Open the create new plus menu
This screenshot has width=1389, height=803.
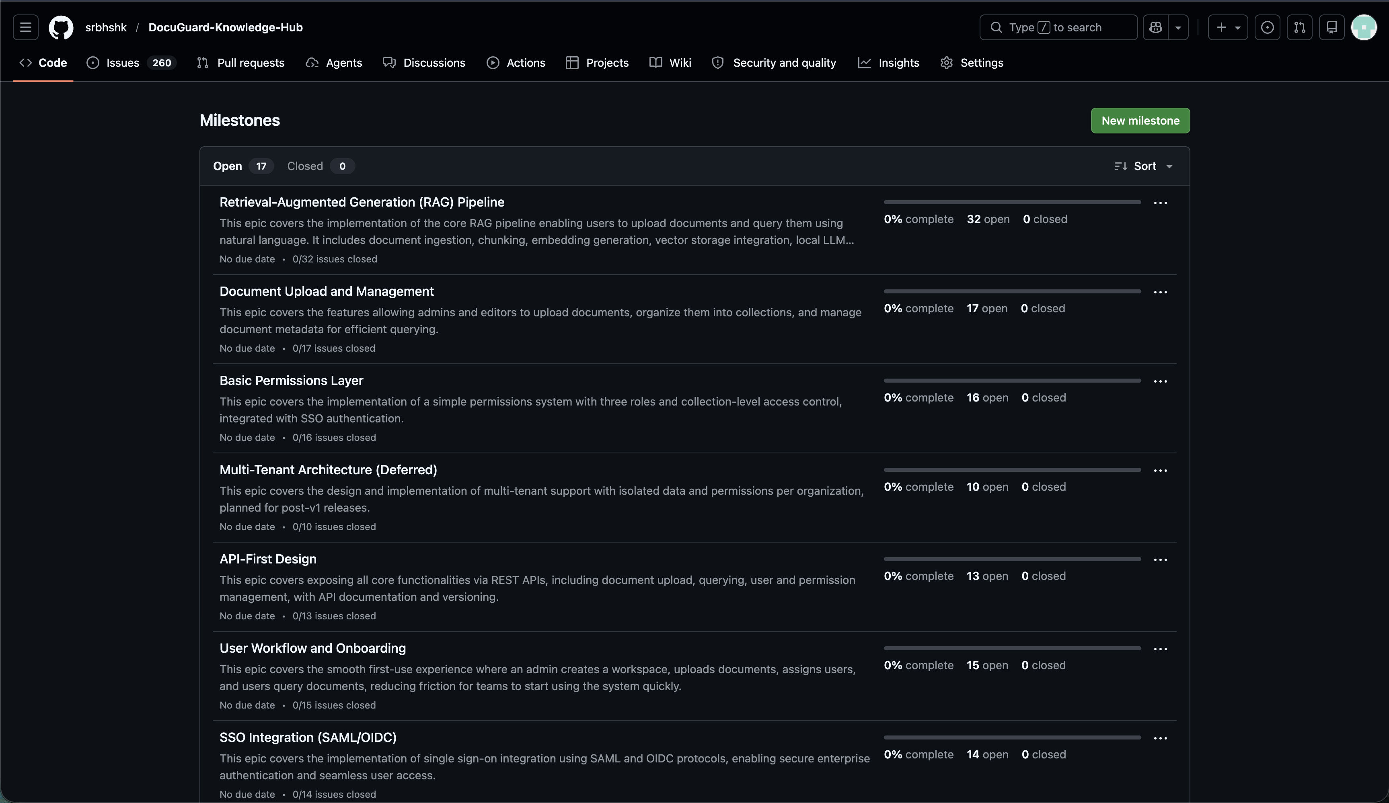point(1227,27)
